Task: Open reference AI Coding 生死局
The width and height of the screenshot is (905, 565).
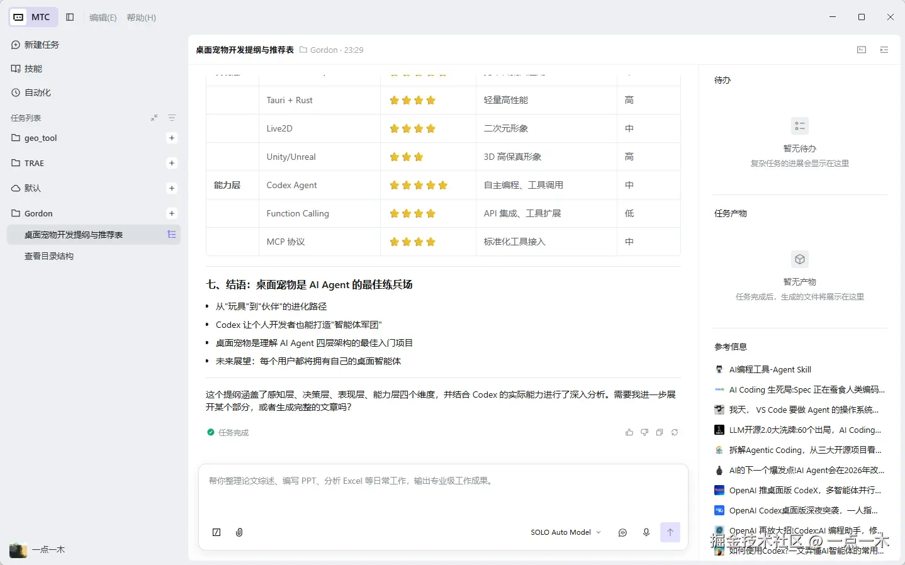Action: click(800, 389)
